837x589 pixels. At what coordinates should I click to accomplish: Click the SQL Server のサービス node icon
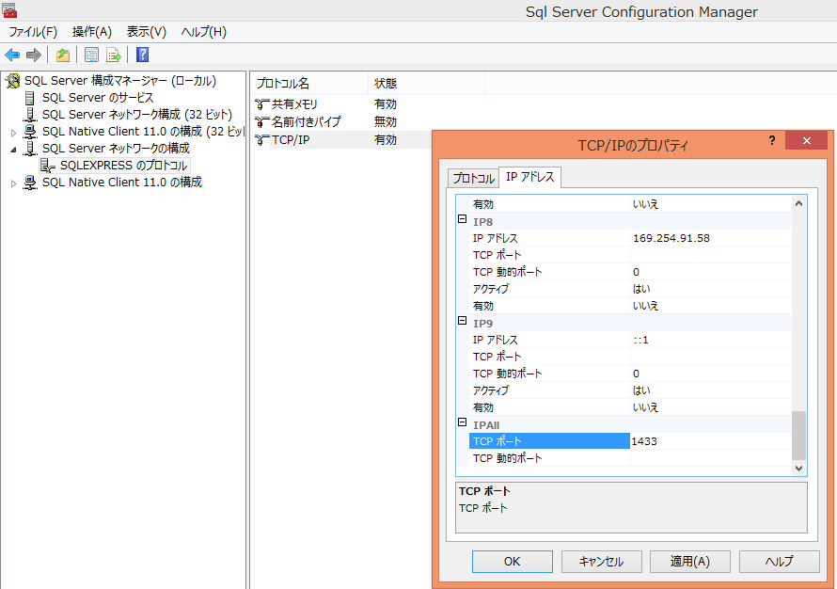(30, 98)
